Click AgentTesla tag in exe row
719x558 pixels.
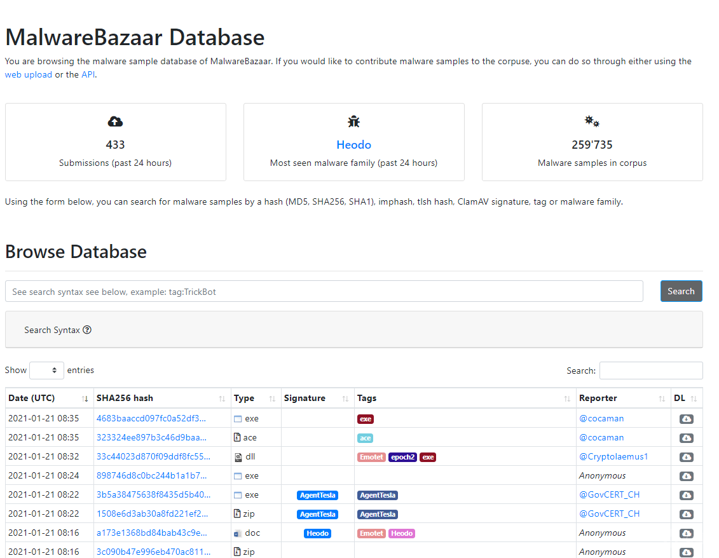[x=378, y=495]
